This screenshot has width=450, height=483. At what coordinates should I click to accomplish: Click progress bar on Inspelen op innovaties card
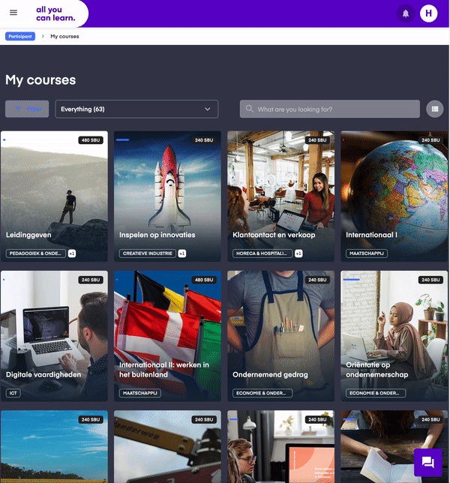[122, 139]
